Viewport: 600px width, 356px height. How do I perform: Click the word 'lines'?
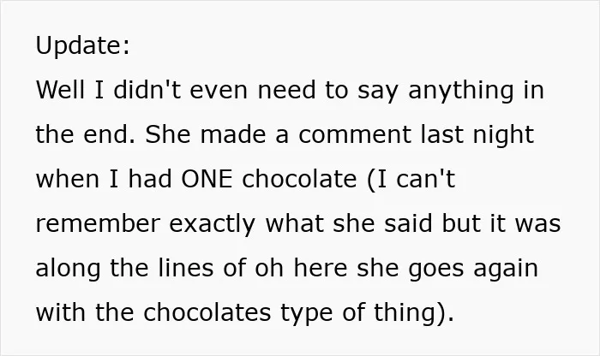186,268
